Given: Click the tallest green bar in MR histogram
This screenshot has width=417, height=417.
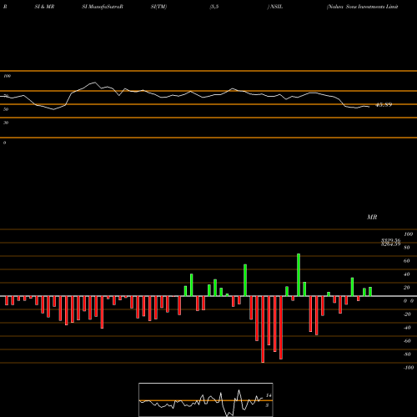Looking at the screenshot, I should (299, 274).
